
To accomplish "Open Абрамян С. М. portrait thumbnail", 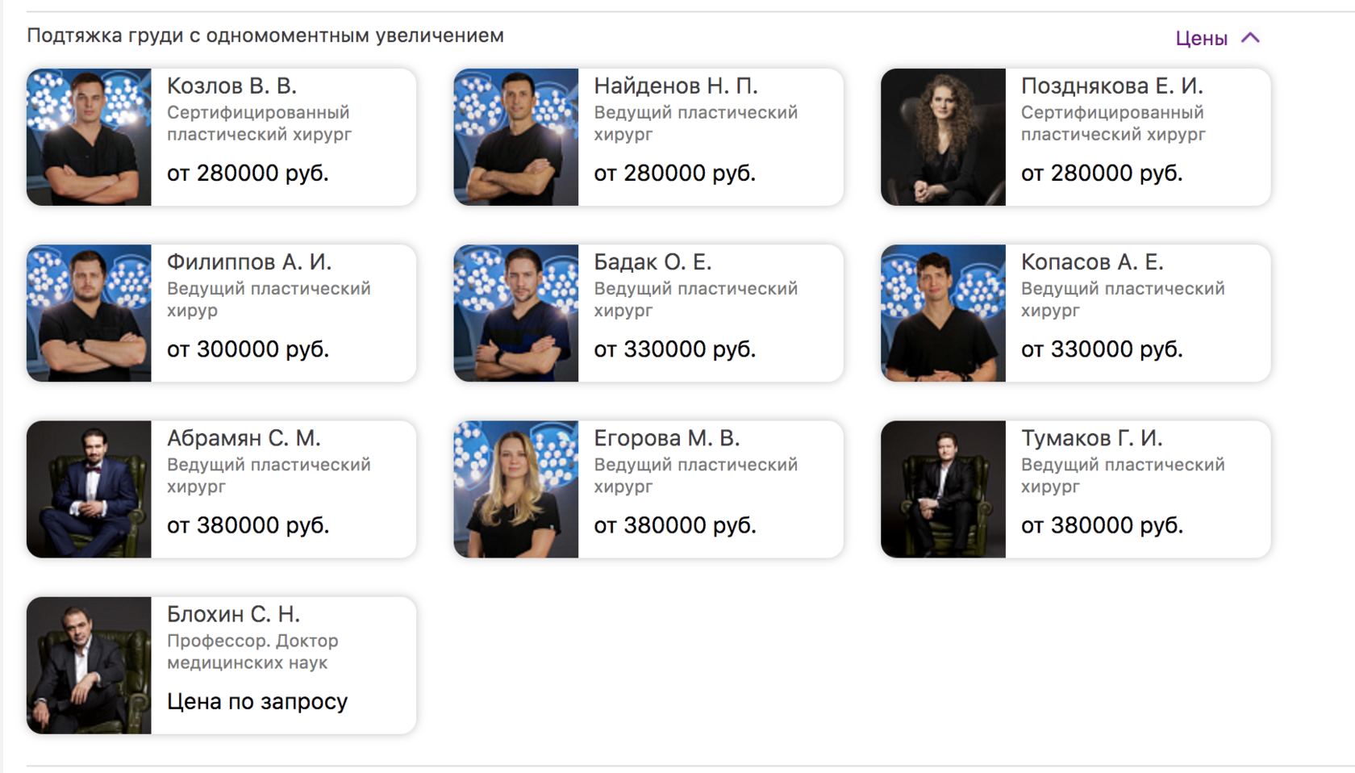I will pos(89,489).
